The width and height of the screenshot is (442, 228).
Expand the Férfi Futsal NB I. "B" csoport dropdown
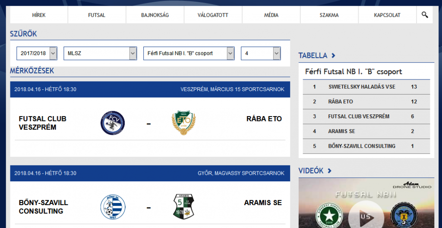[x=189, y=54]
